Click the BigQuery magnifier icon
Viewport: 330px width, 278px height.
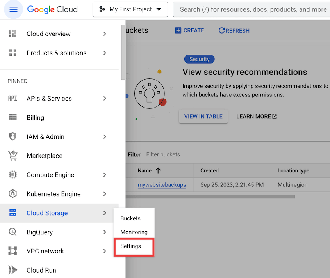coord(12,232)
